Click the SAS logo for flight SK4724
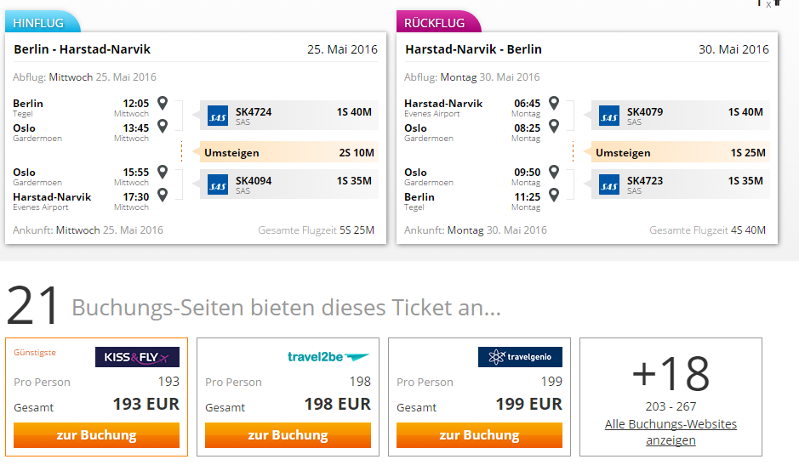The width and height of the screenshot is (799, 465). 218,116
